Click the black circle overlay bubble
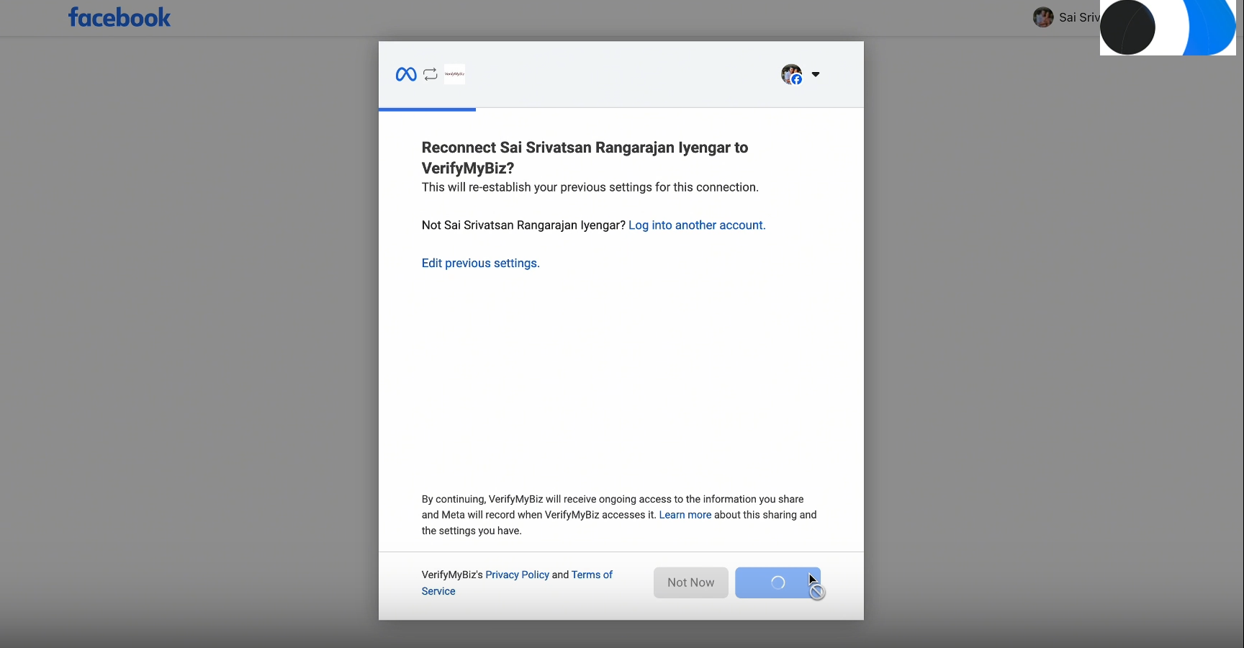 pyautogui.click(x=1127, y=27)
